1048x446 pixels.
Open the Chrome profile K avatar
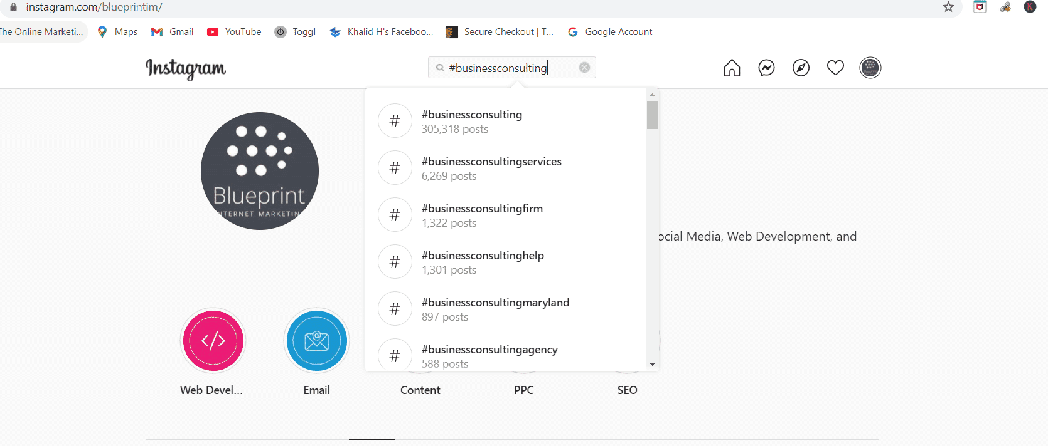pos(1030,7)
